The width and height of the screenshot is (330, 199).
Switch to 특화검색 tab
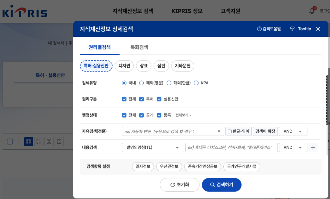pos(139,47)
